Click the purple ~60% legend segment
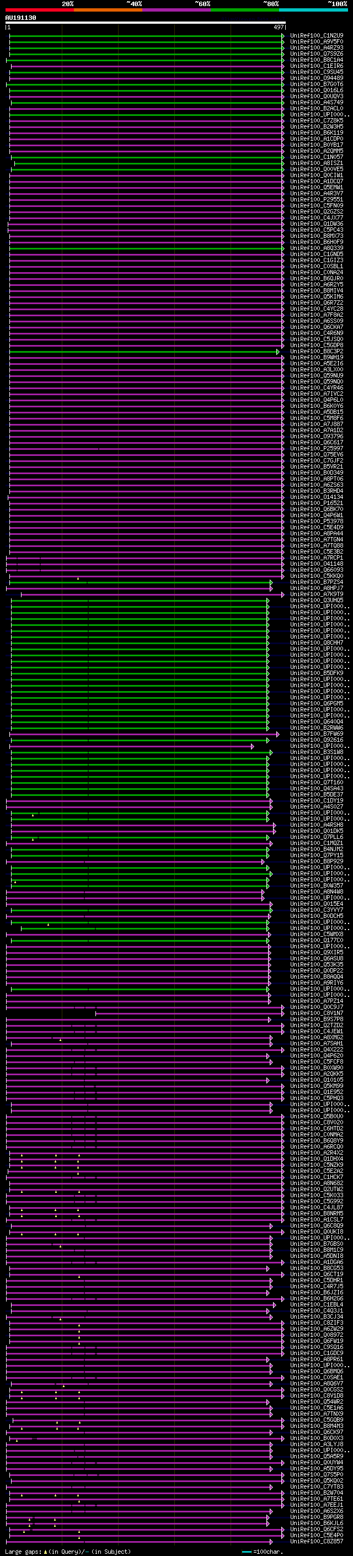 (x=177, y=10)
